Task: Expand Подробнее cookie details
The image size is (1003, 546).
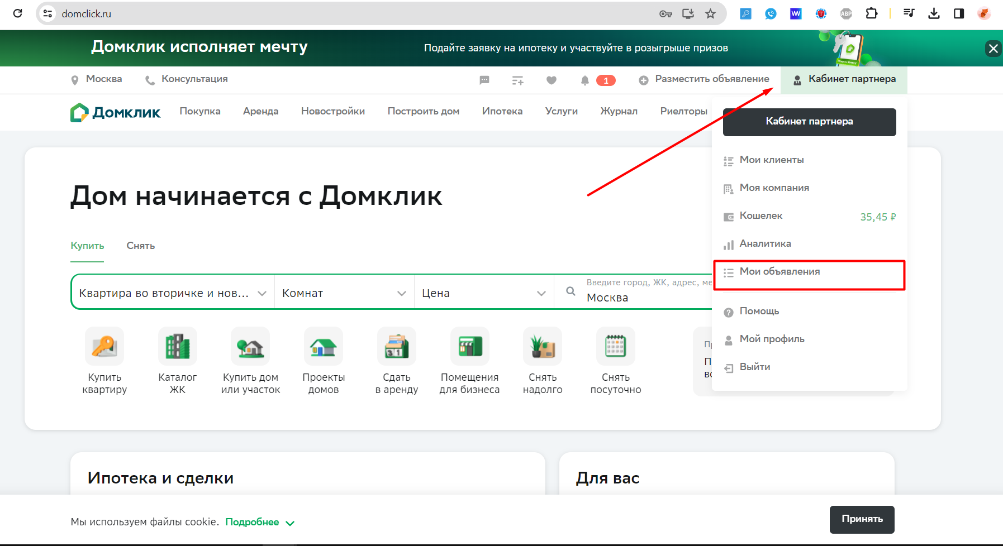Action: (260, 522)
